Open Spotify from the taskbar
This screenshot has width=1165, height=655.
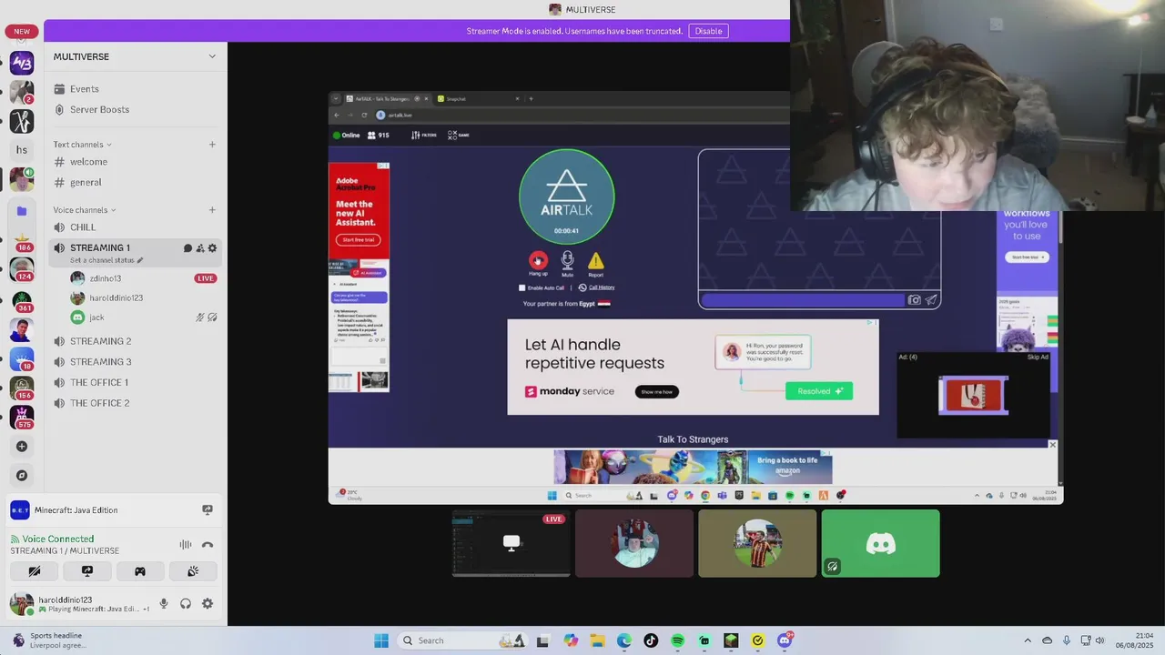[x=677, y=640]
